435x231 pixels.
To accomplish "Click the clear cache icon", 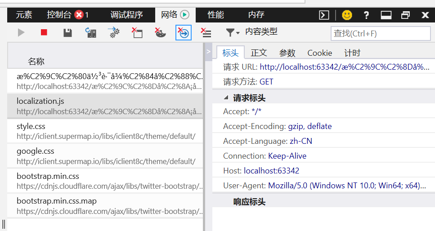I will (x=137, y=32).
